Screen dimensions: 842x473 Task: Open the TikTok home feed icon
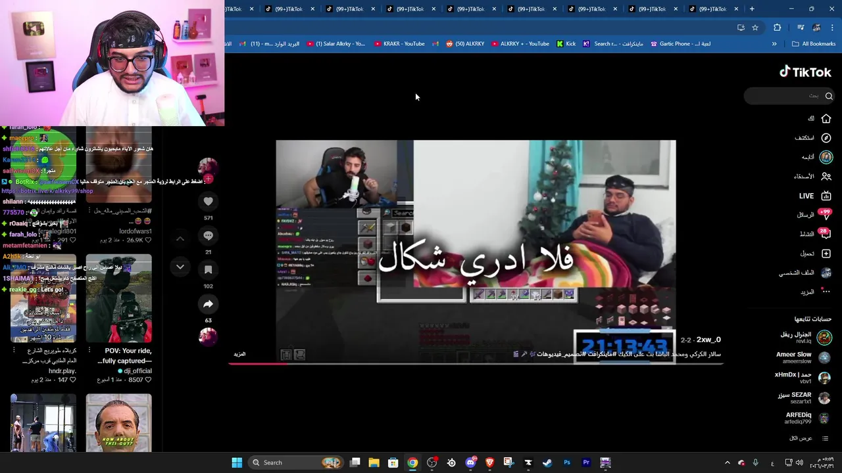[826, 118]
